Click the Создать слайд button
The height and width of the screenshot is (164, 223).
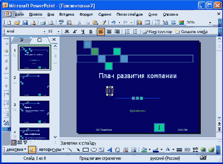[x=191, y=32]
